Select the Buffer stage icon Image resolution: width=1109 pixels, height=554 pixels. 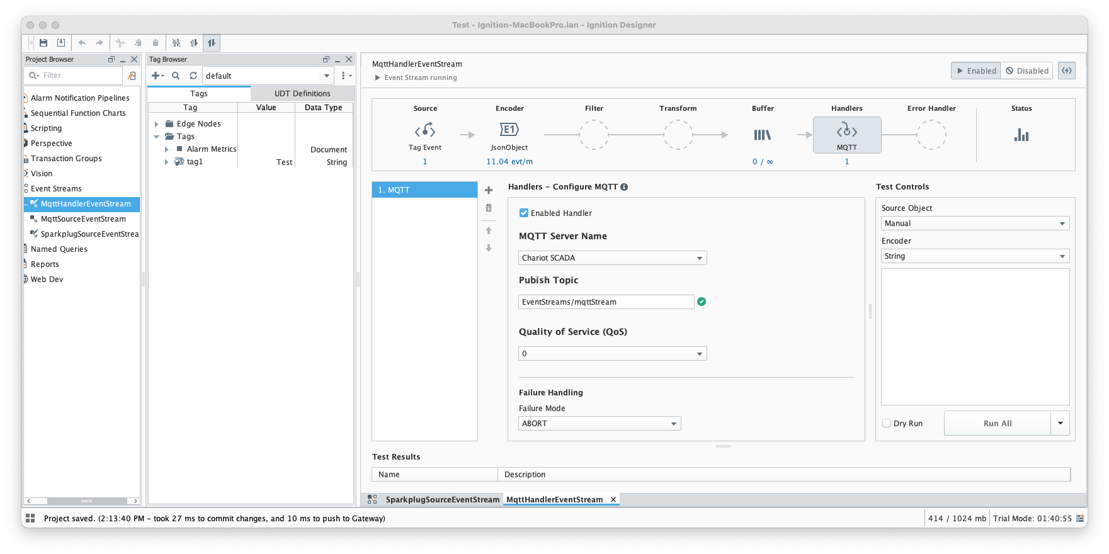click(x=763, y=135)
